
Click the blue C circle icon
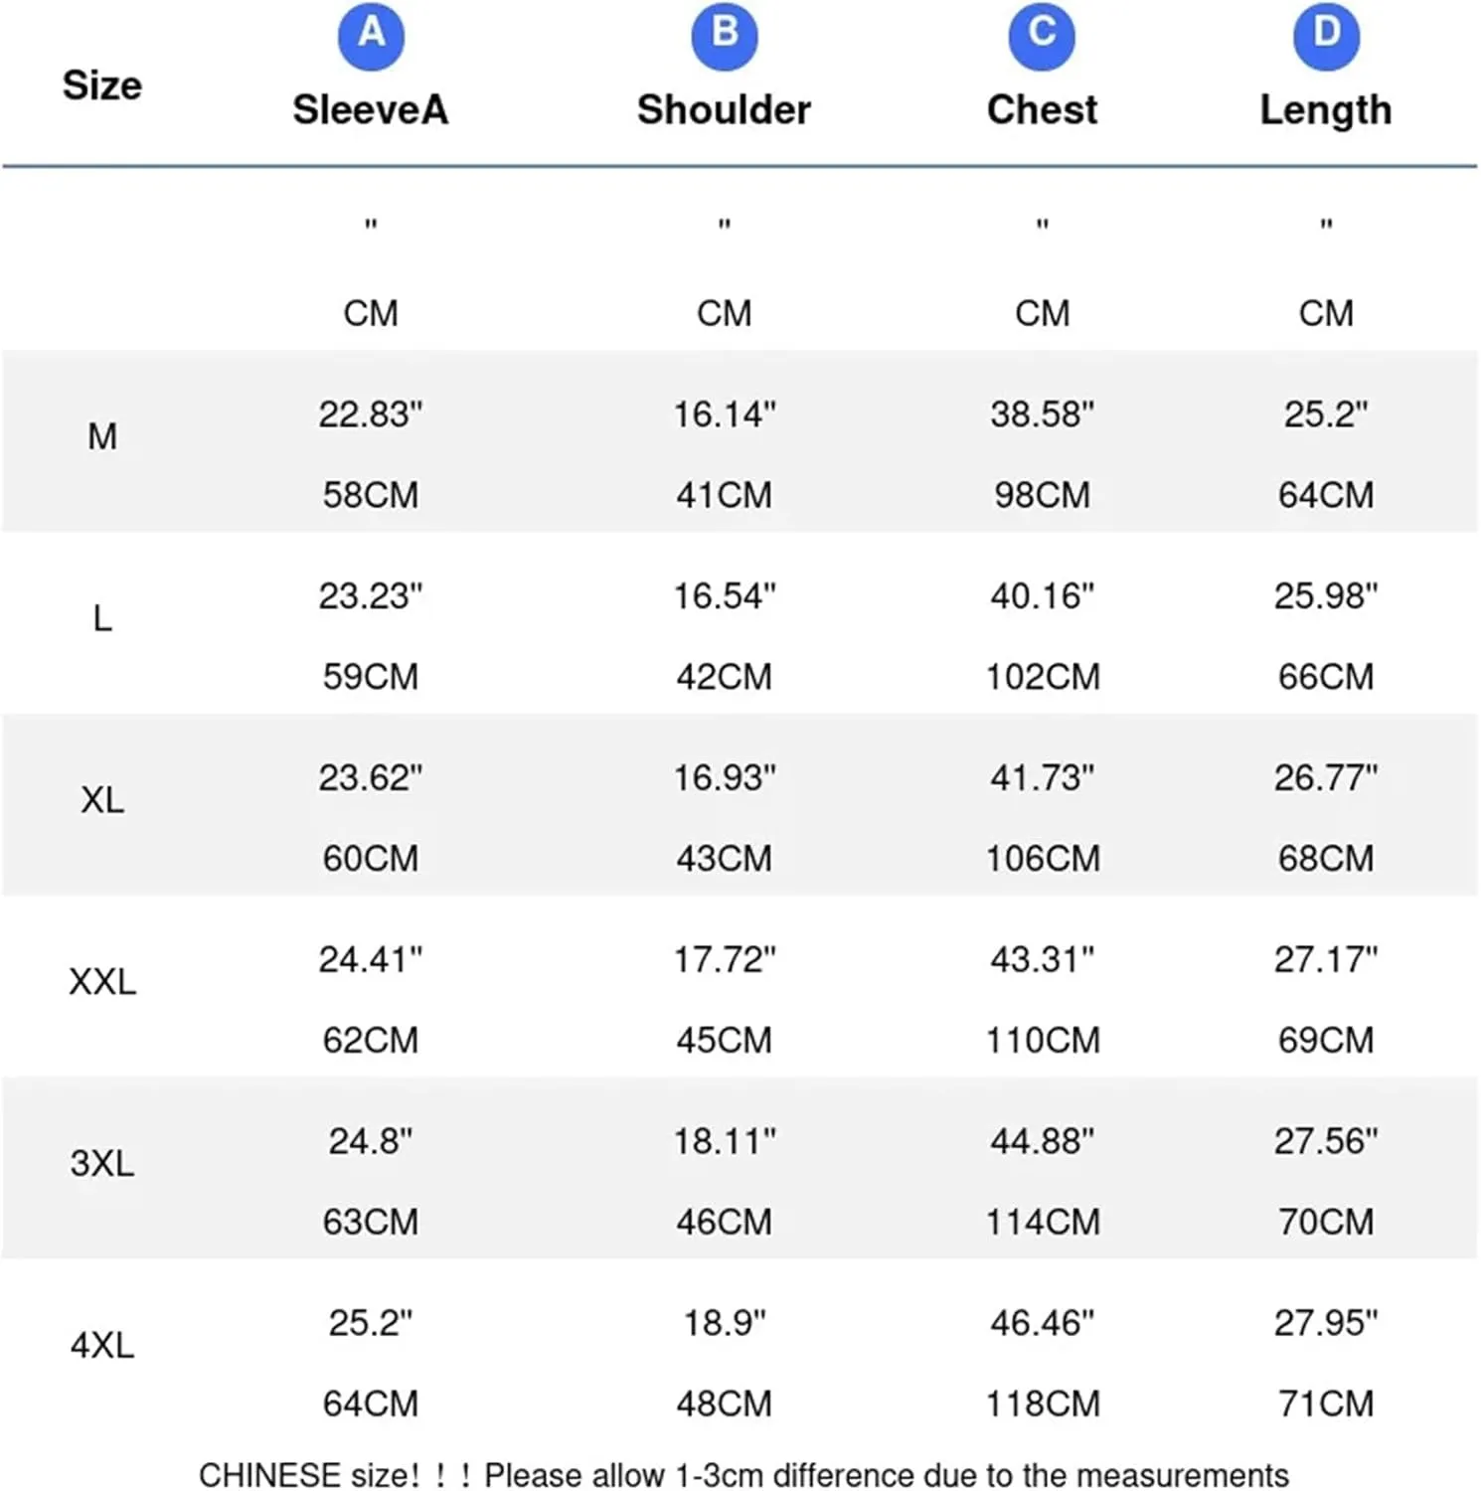coord(1042,37)
